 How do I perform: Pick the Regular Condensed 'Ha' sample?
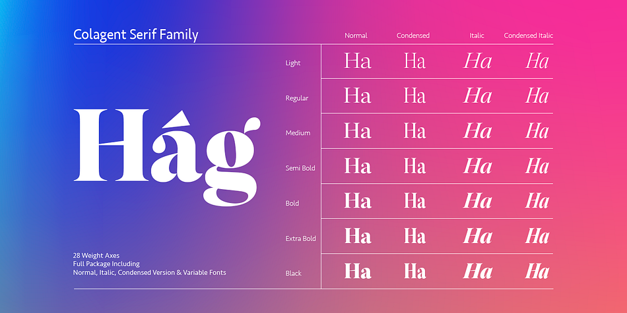pyautogui.click(x=414, y=96)
